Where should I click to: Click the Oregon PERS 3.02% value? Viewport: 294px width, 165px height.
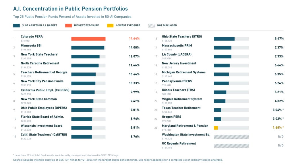(278, 119)
